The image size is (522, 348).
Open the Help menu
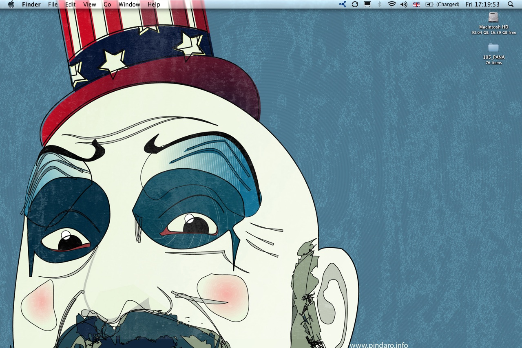pyautogui.click(x=154, y=4)
